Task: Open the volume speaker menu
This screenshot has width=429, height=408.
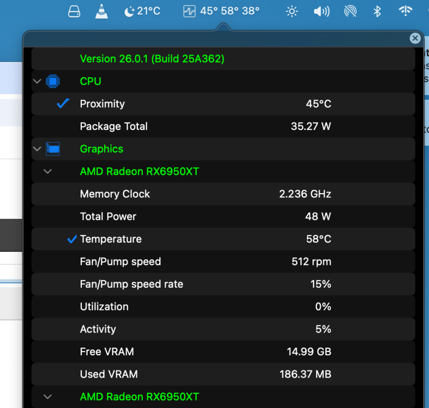Action: 322,11
